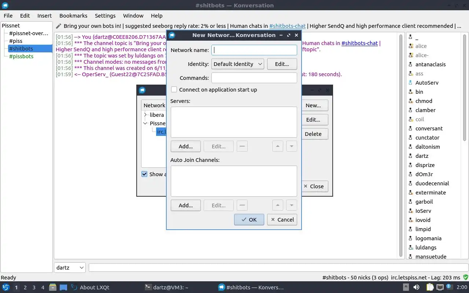Click the remove (minus) button under Auto Join Channels

242,205
